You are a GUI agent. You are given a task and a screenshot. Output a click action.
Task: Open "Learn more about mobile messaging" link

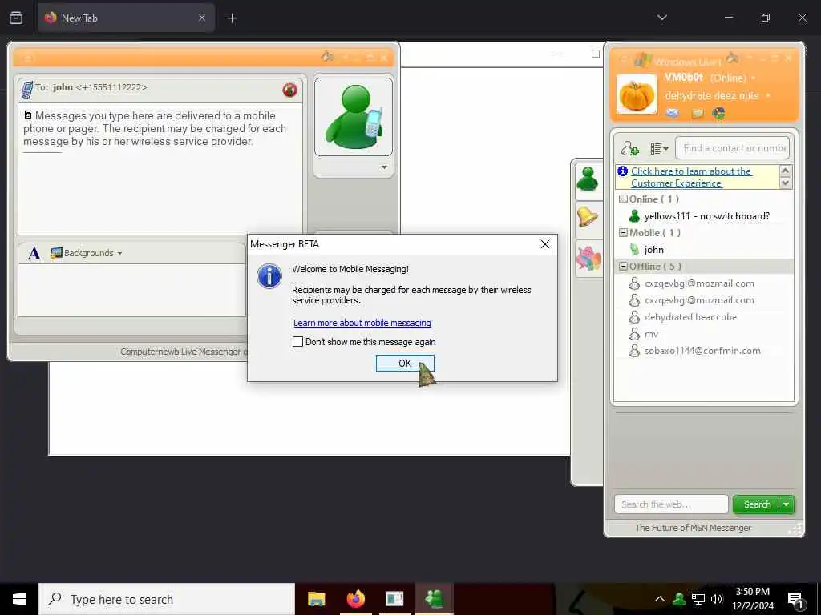click(362, 323)
